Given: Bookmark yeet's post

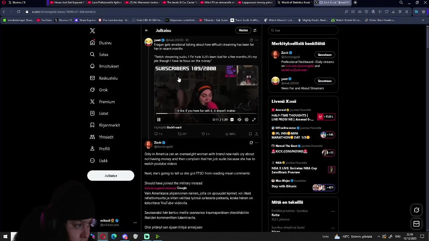Looking at the screenshot, I should click(250, 134).
